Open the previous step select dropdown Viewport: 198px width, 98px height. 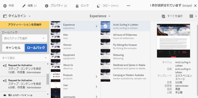point(25,38)
